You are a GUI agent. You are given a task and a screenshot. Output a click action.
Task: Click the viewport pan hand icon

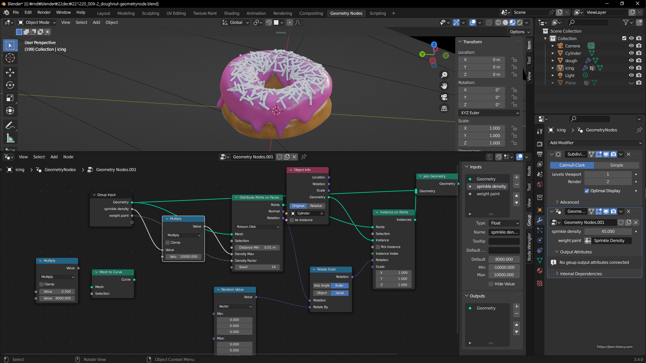(x=444, y=86)
